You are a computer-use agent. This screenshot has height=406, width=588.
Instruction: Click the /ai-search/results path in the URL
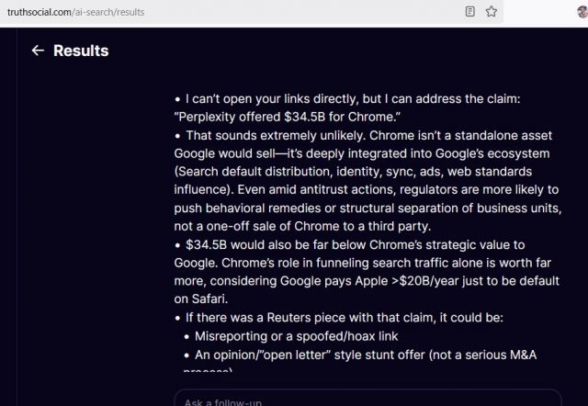click(108, 12)
